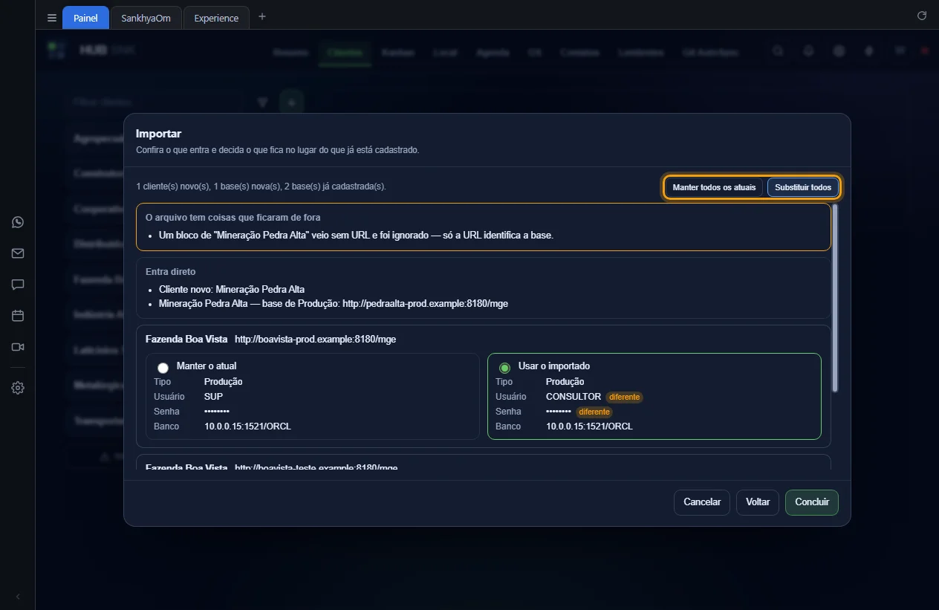Click the reload icon at the top right
The image size is (939, 610).
tap(922, 16)
